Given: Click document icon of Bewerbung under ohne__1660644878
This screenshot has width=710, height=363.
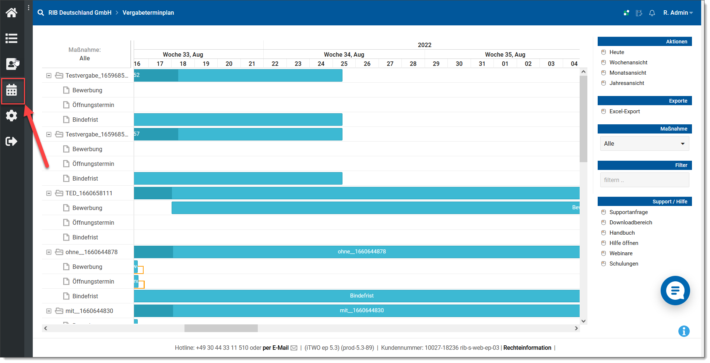Looking at the screenshot, I should (66, 267).
